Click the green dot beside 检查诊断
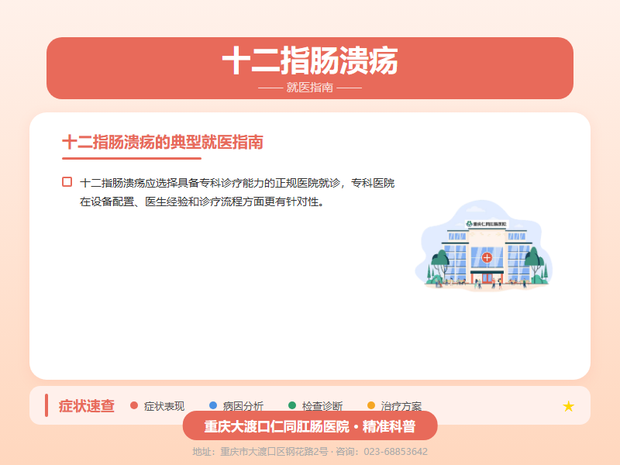Image resolution: width=620 pixels, height=465 pixels. tap(292, 405)
